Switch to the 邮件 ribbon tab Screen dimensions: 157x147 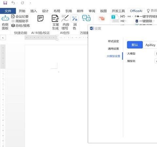coord(80,11)
